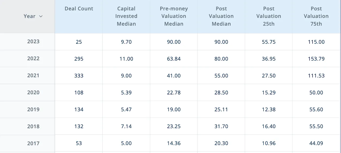This screenshot has width=341, height=153.
Task: Select the 153.79 post valuation cell
Action: click(x=316, y=59)
